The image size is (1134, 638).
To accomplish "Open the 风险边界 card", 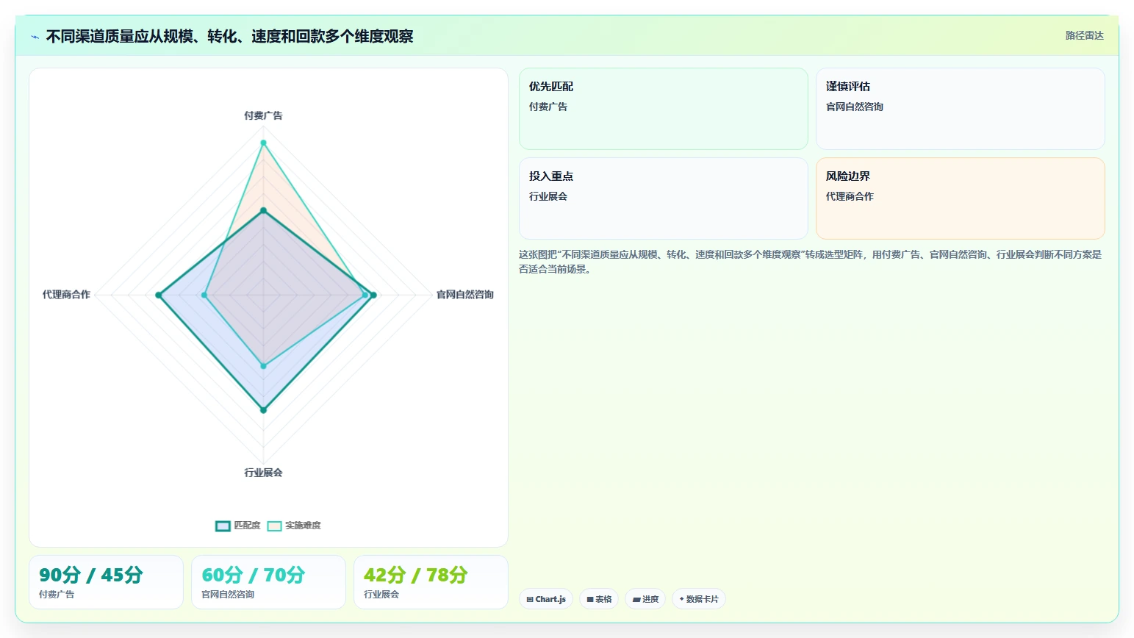I will 961,198.
